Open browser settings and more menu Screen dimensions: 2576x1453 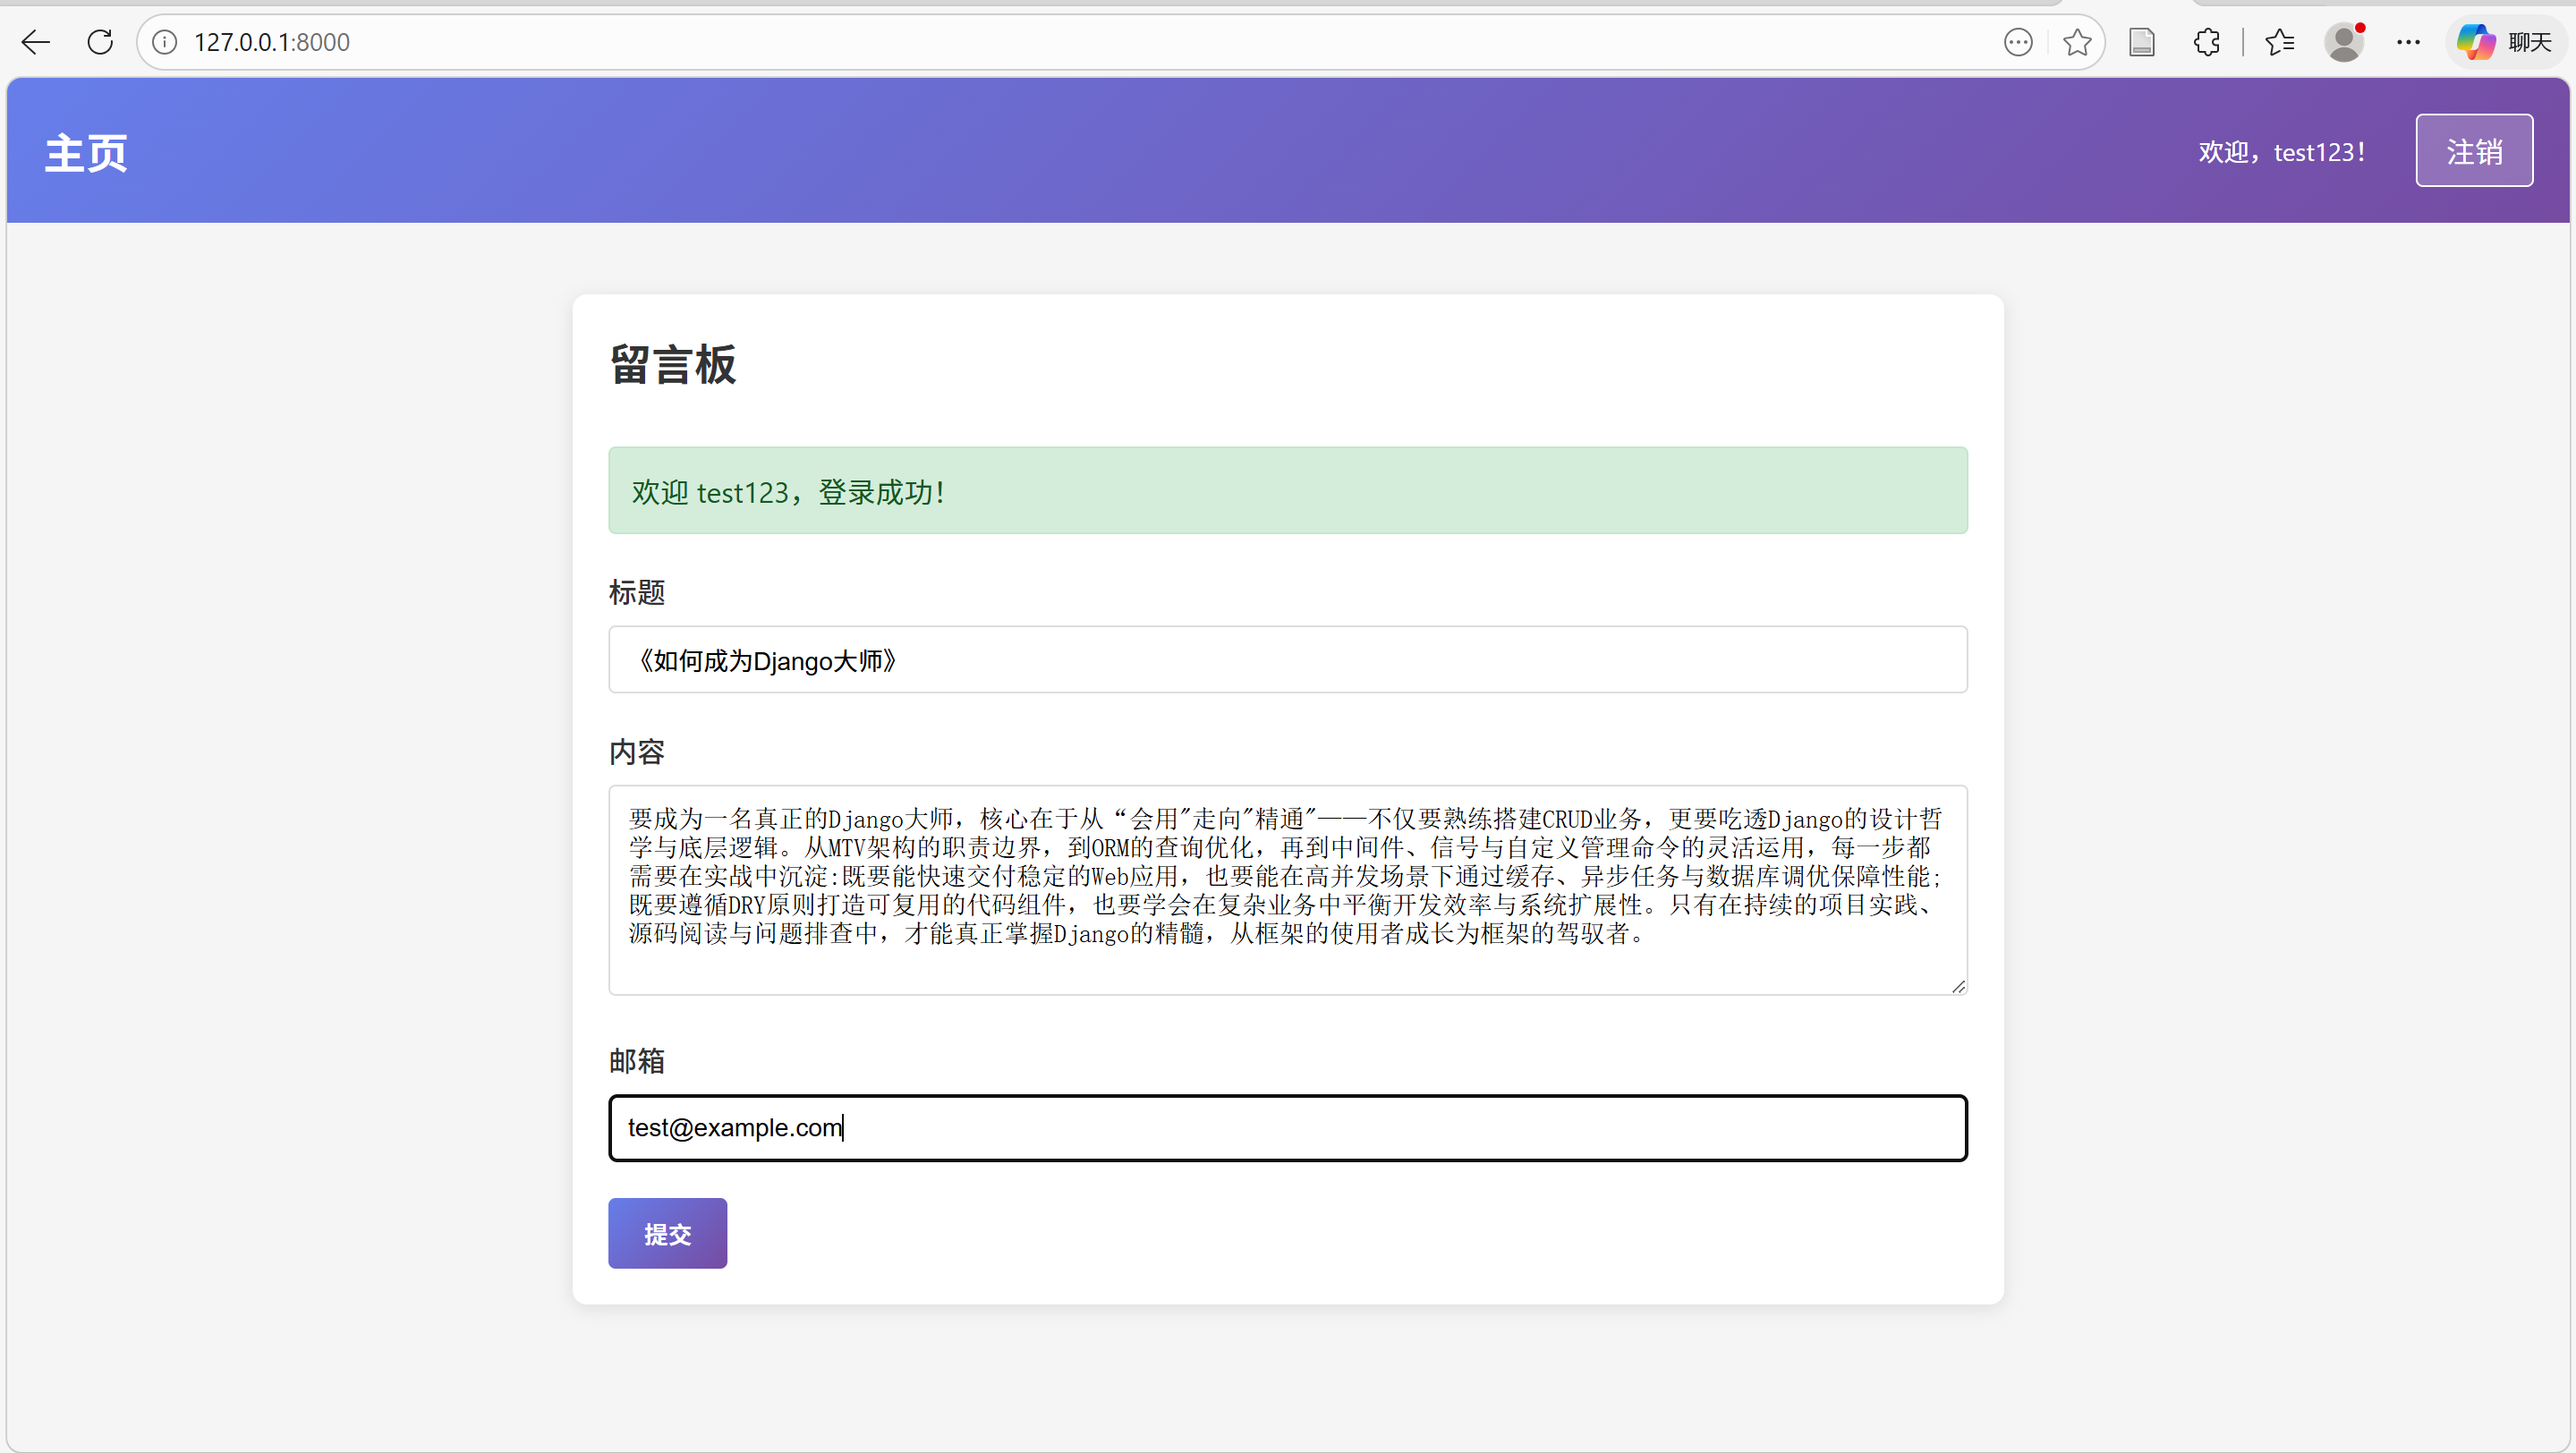coord(2408,42)
